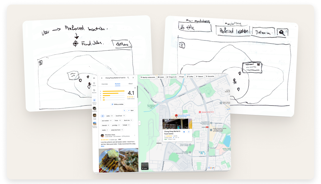Select Bars category chip
The width and height of the screenshot is (321, 184).
click(x=182, y=77)
